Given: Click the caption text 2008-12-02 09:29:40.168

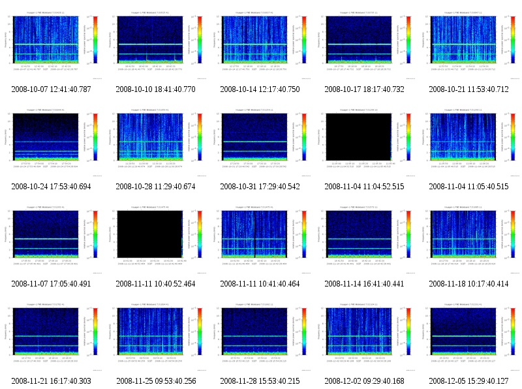Looking at the screenshot, I should click(x=364, y=381).
